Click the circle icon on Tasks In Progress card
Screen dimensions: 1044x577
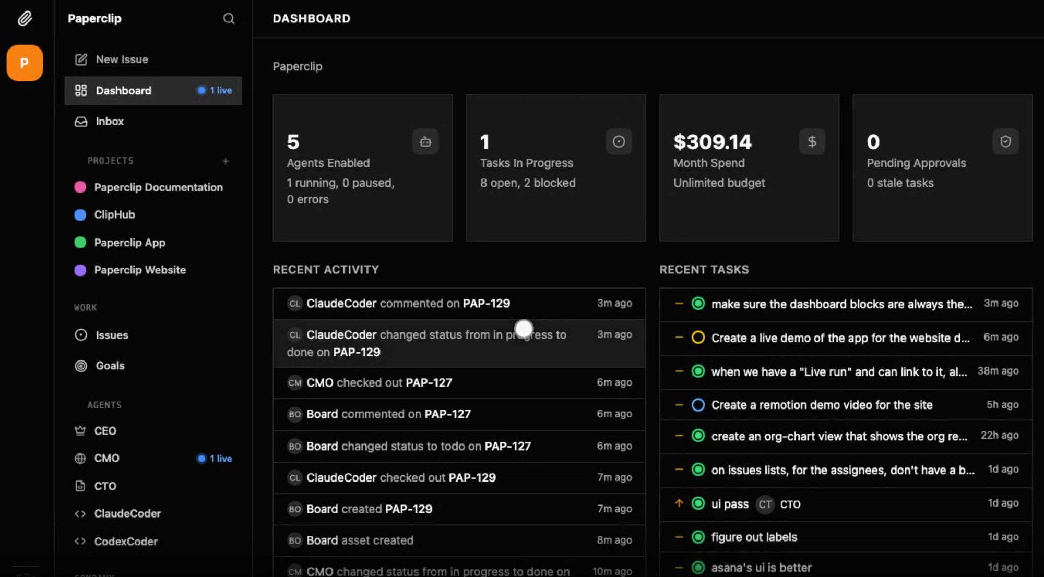coord(619,141)
